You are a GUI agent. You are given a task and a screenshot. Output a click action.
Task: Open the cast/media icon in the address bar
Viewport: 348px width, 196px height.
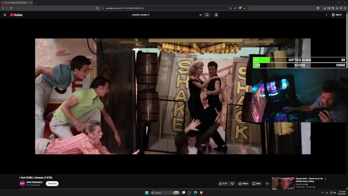point(231,8)
